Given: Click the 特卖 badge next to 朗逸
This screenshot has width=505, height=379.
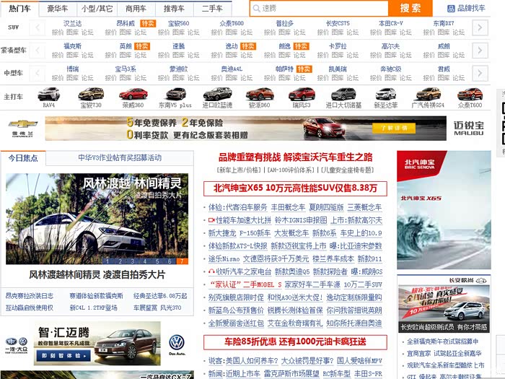Looking at the screenshot, I should click(x=301, y=46).
